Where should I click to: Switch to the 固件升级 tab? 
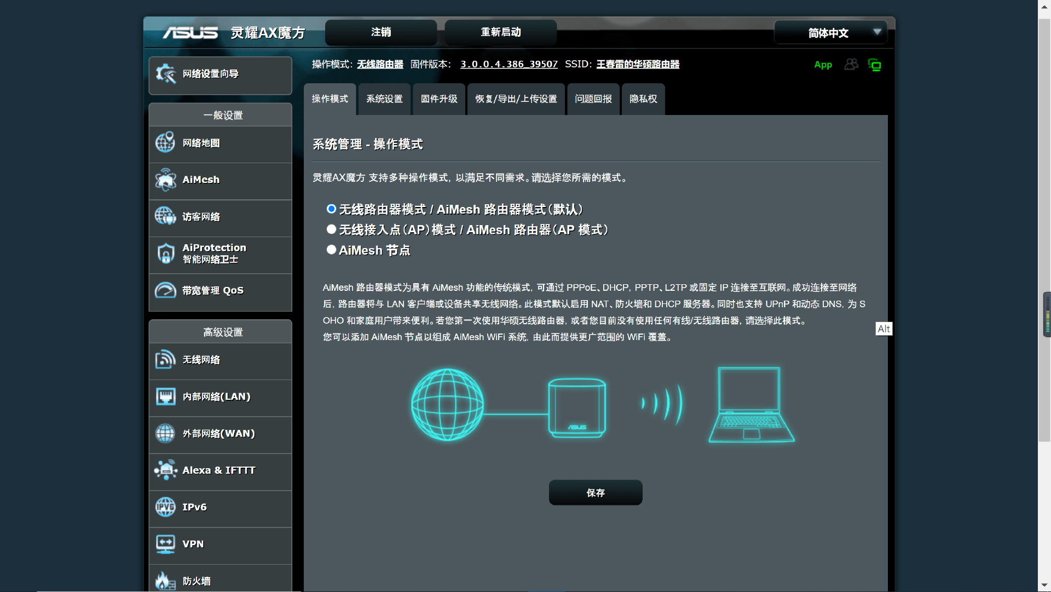coord(439,99)
